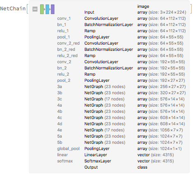Viewport: 193px width, 174px height.
Task: Collapse the NetChain summary with minus icon
Action: click(35, 9)
